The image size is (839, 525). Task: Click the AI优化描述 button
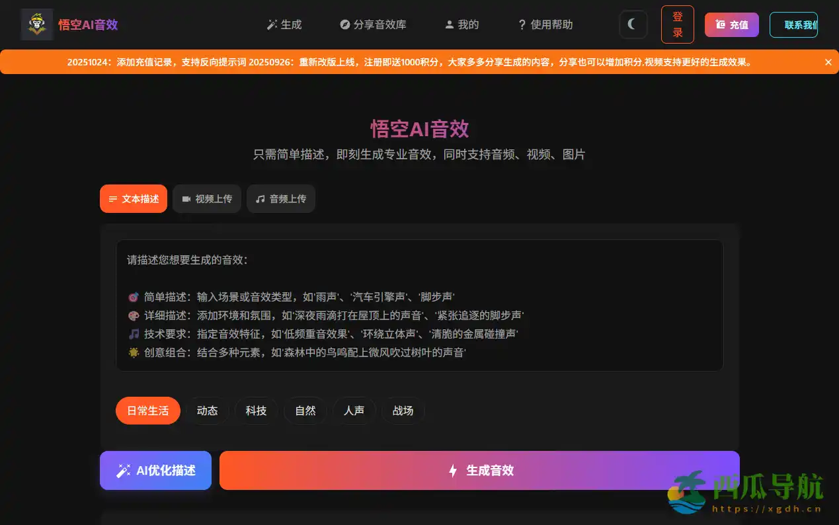point(155,470)
